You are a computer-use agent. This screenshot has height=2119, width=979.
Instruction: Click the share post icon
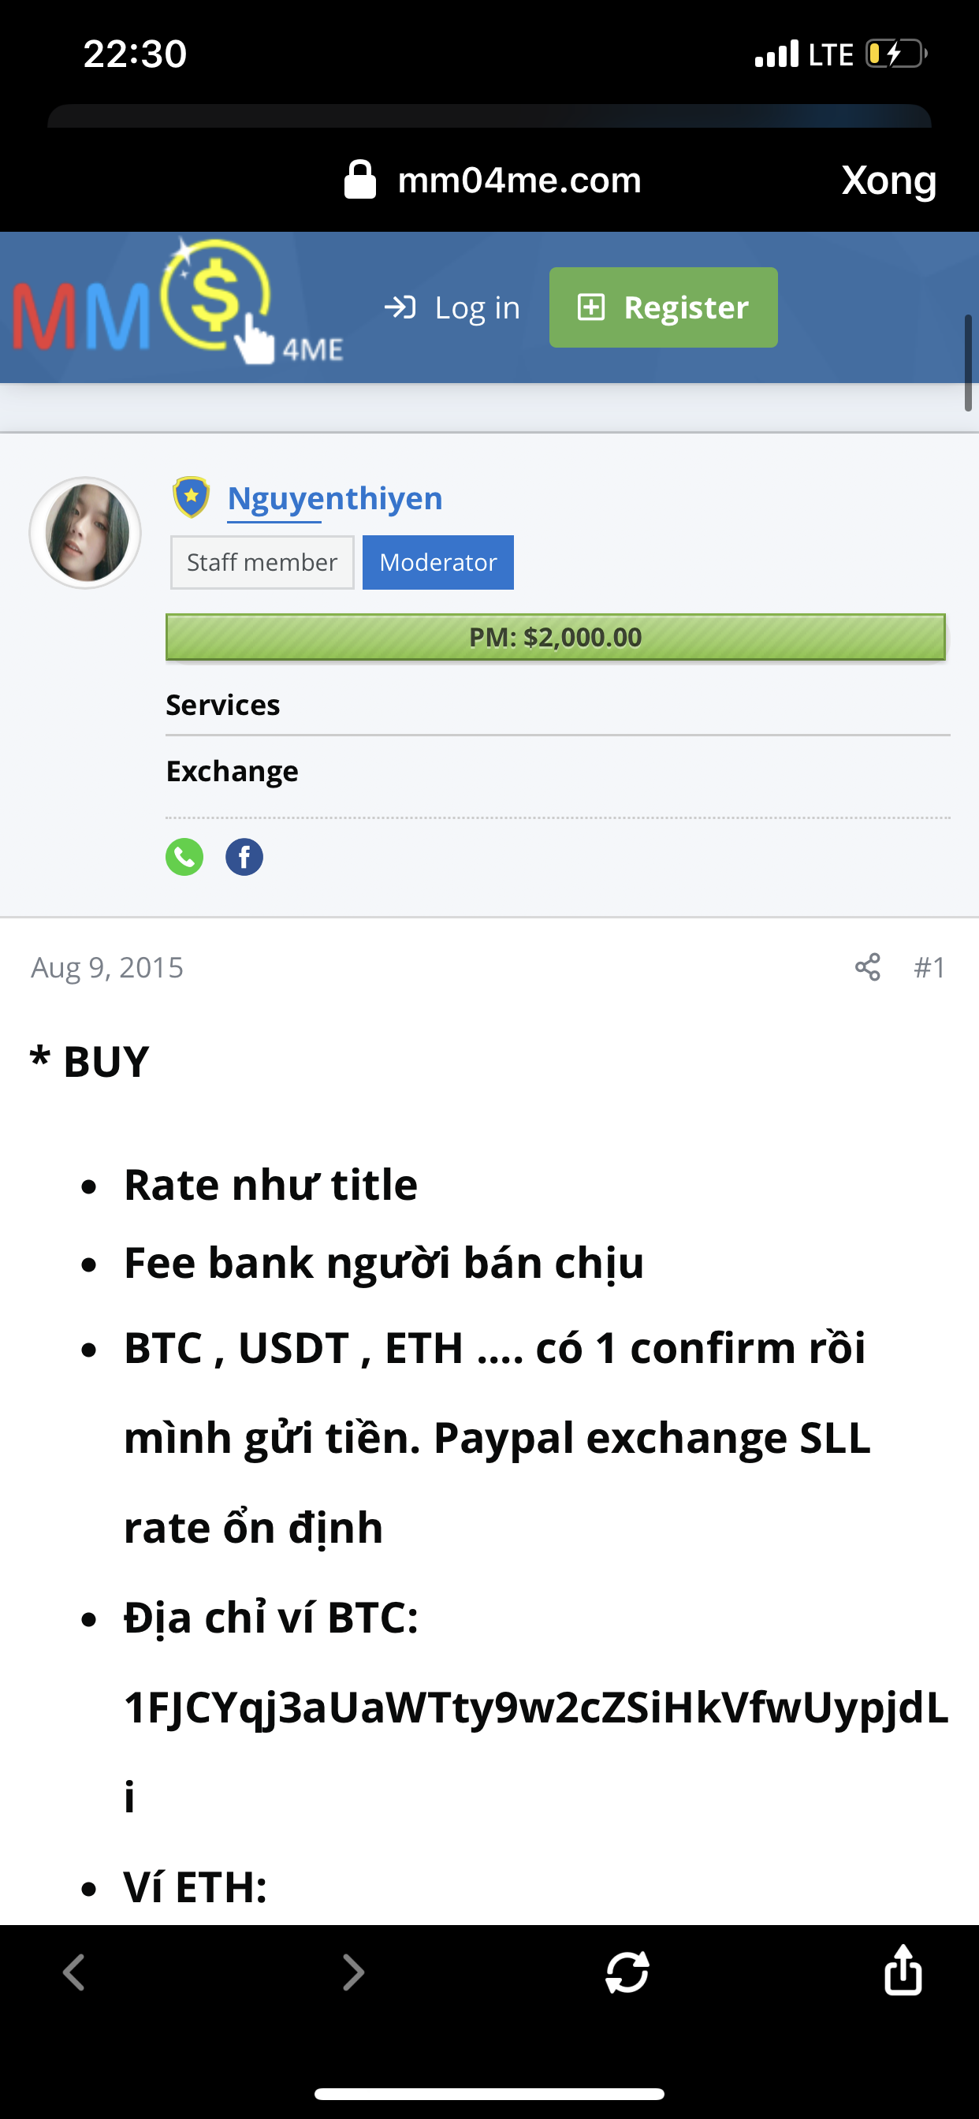pos(867,967)
